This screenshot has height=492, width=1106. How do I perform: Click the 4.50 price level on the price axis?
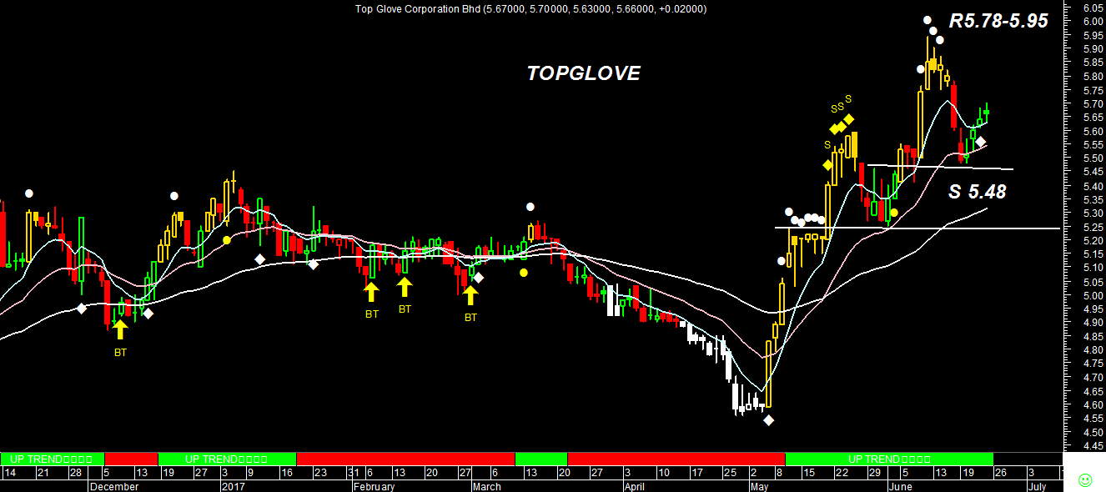(1093, 432)
